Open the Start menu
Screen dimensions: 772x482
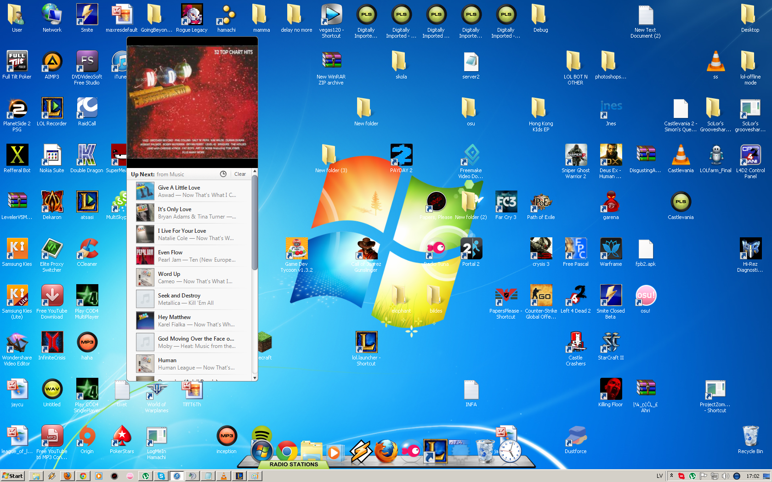tap(12, 476)
